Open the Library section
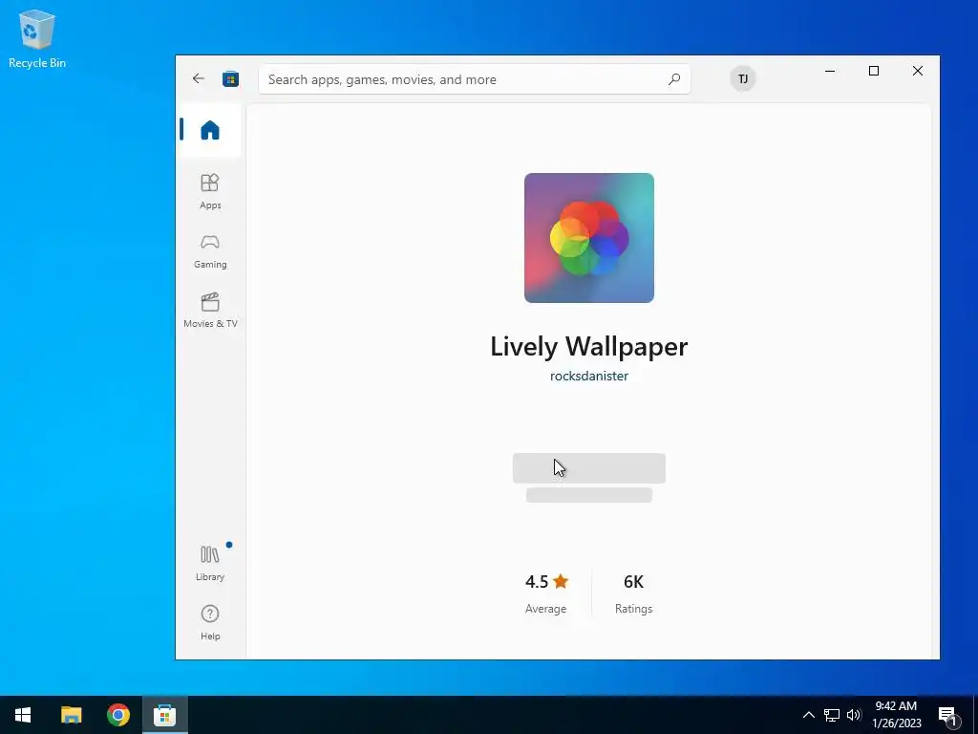Viewport: 978px width, 734px height. pos(210,563)
